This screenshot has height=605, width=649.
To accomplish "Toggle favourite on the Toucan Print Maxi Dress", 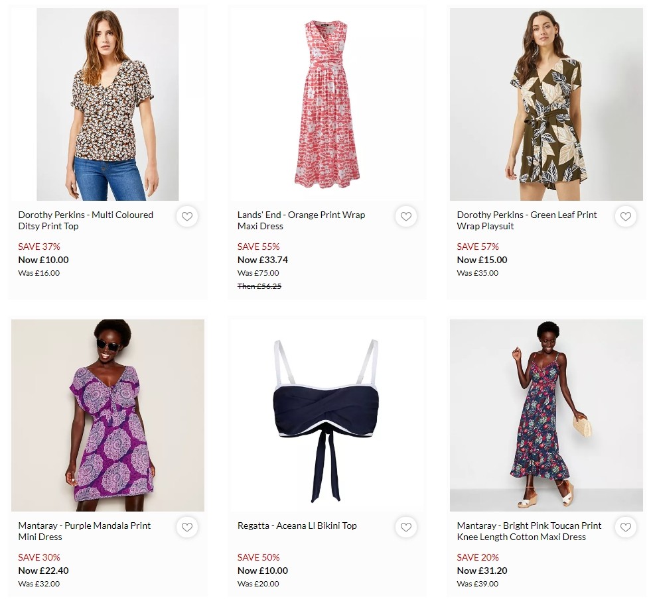I will tap(625, 527).
